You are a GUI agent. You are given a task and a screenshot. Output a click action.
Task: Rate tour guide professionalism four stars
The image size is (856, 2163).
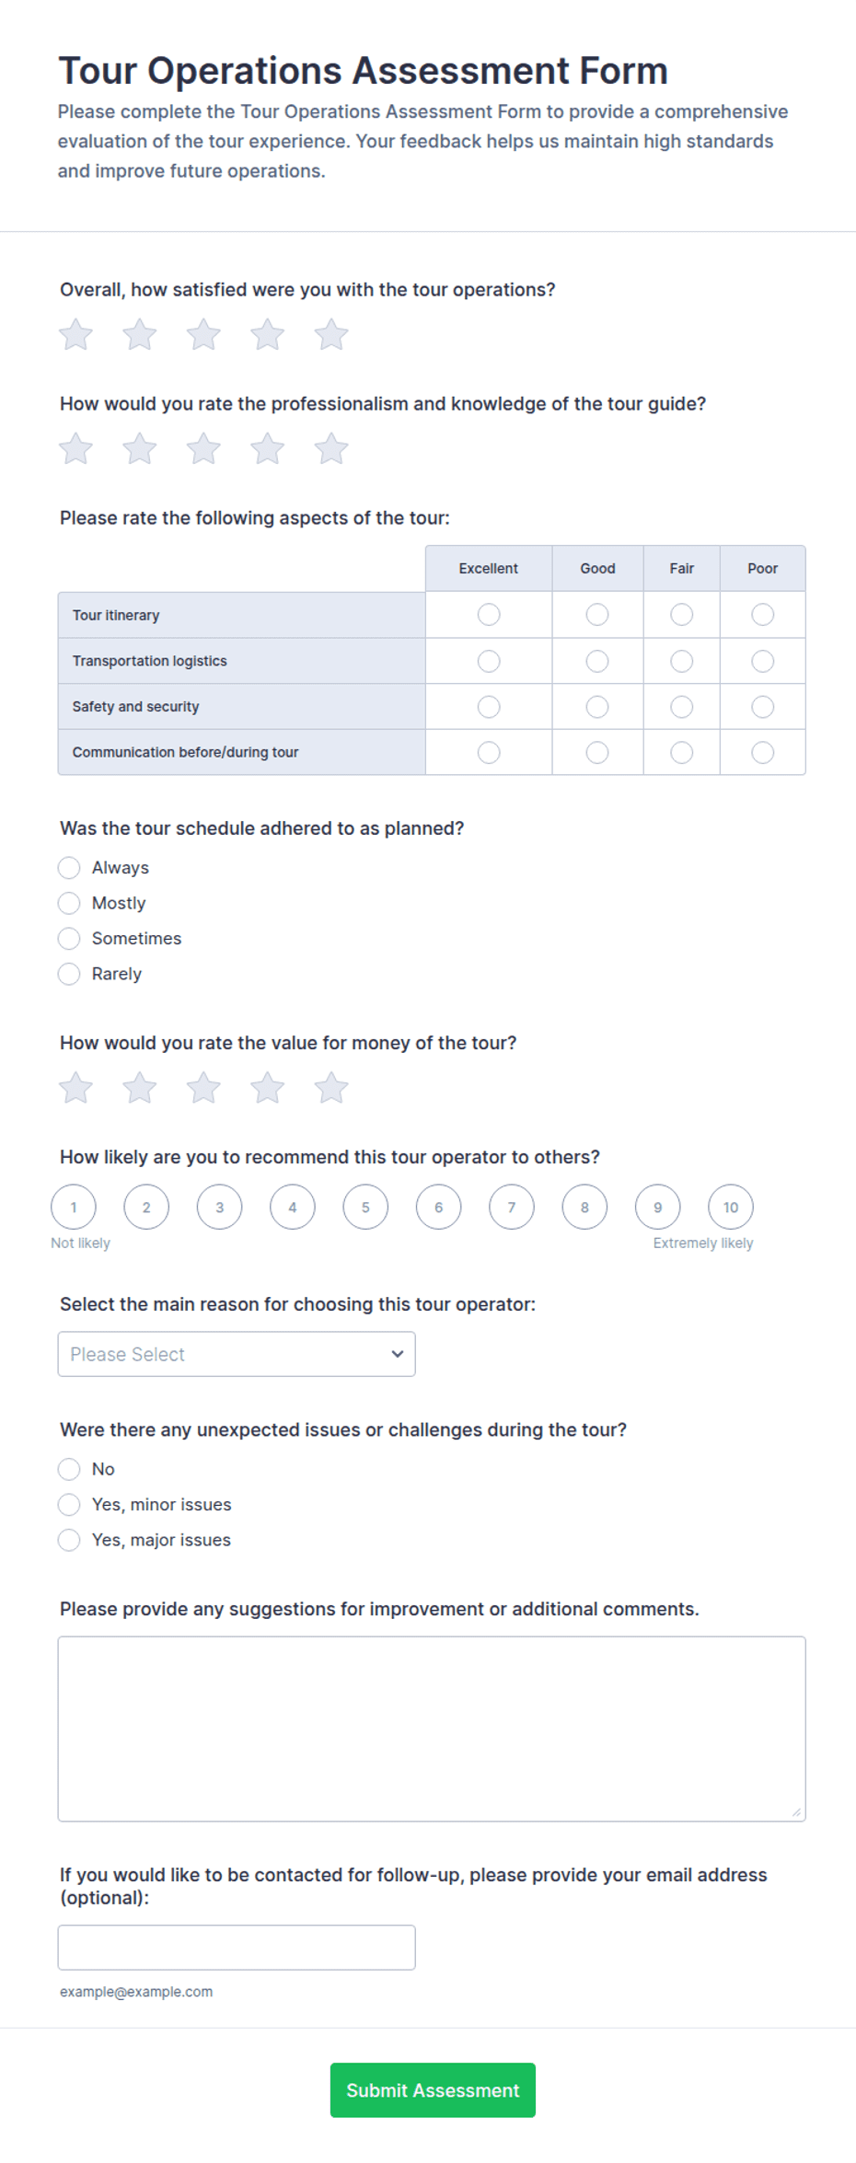[x=267, y=449]
